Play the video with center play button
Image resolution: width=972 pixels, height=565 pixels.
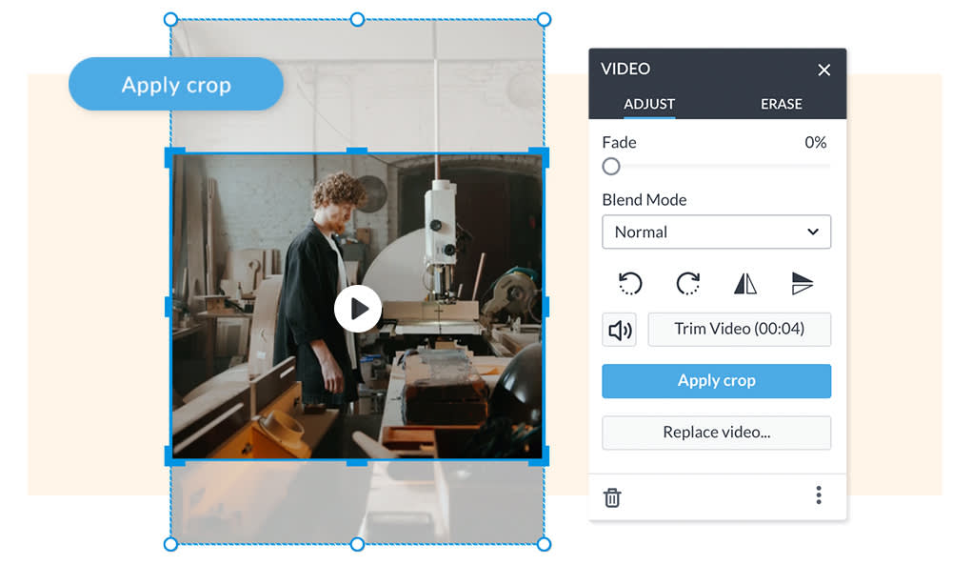point(358,309)
